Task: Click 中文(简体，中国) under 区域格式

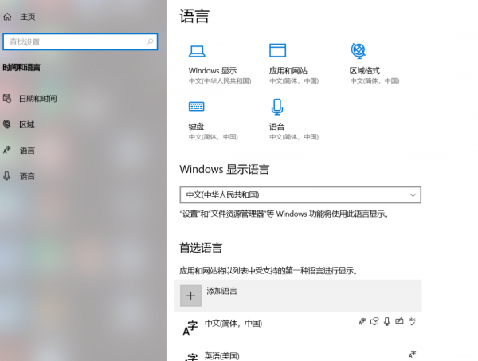Action: (x=374, y=81)
